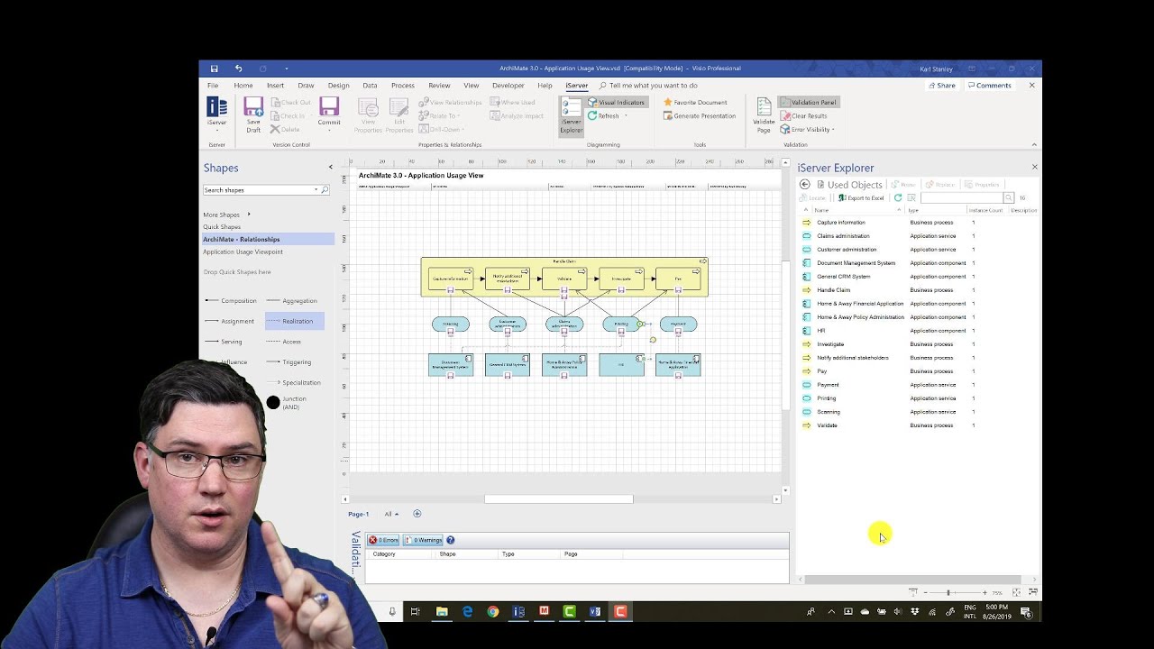Open the All pages dropdown
The image size is (1154, 649).
click(x=391, y=514)
